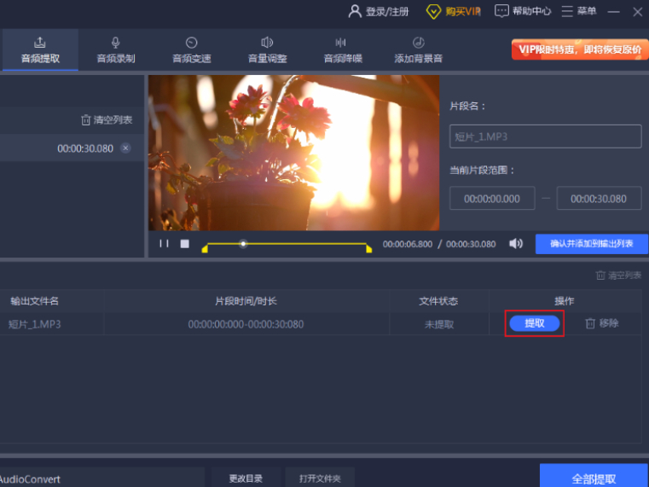
Task: Click the current time 00:00:06.800 readout
Action: [x=408, y=244]
